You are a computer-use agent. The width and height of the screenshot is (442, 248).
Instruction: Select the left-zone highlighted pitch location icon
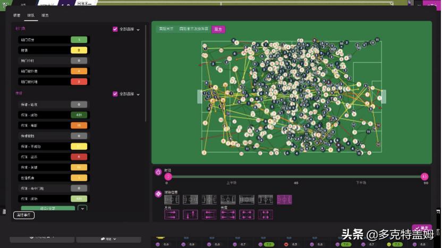point(172,200)
